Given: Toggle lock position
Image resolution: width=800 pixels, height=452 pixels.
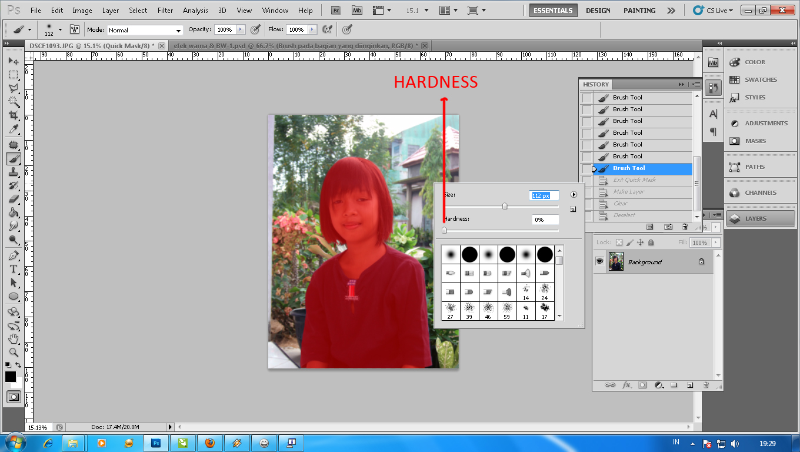Looking at the screenshot, I should tap(640, 242).
